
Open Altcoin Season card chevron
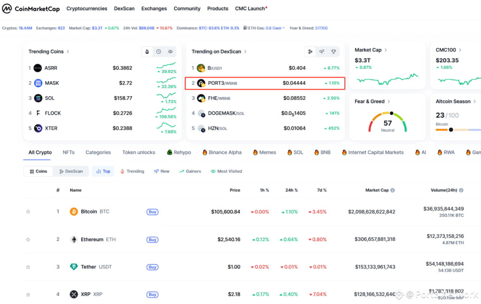pyautogui.click(x=475, y=102)
